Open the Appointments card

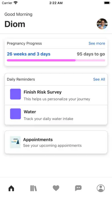click(56, 142)
